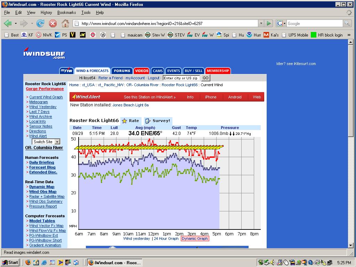
Task: Click the page vertical scrollbar thumb
Action: click(350, 91)
